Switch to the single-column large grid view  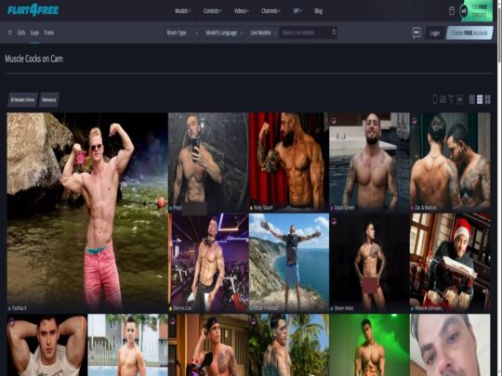[x=472, y=99]
